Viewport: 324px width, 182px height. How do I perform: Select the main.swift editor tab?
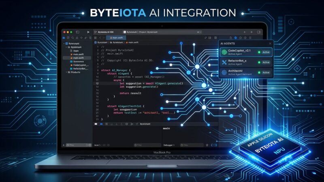[x=116, y=38]
